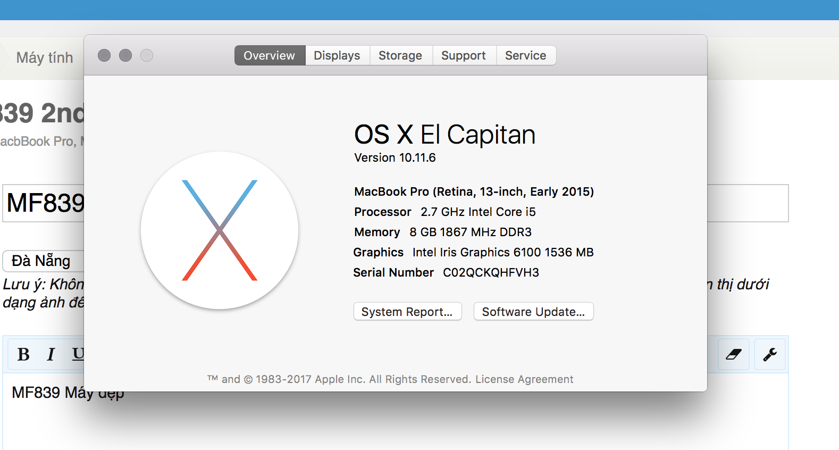
Task: Click the Intel Iris Graphics 6100 text
Action: [x=503, y=252]
